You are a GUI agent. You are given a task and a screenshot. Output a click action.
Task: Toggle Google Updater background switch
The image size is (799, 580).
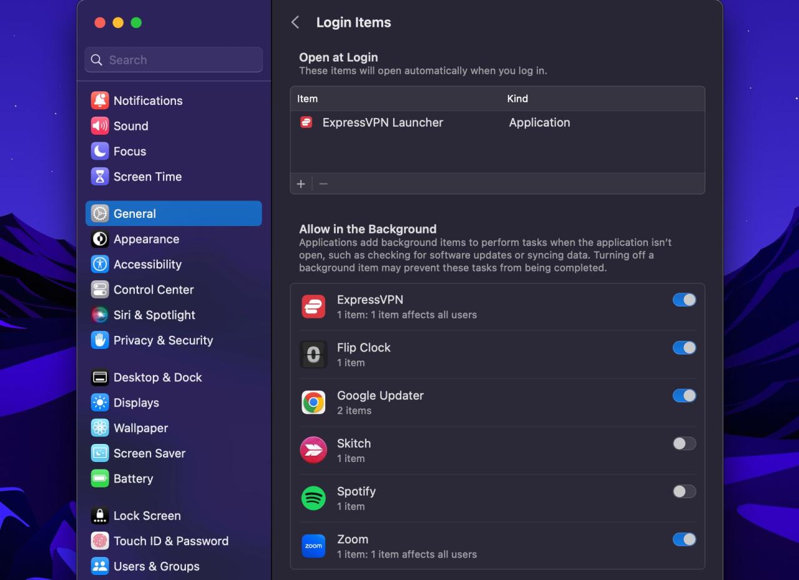point(684,395)
